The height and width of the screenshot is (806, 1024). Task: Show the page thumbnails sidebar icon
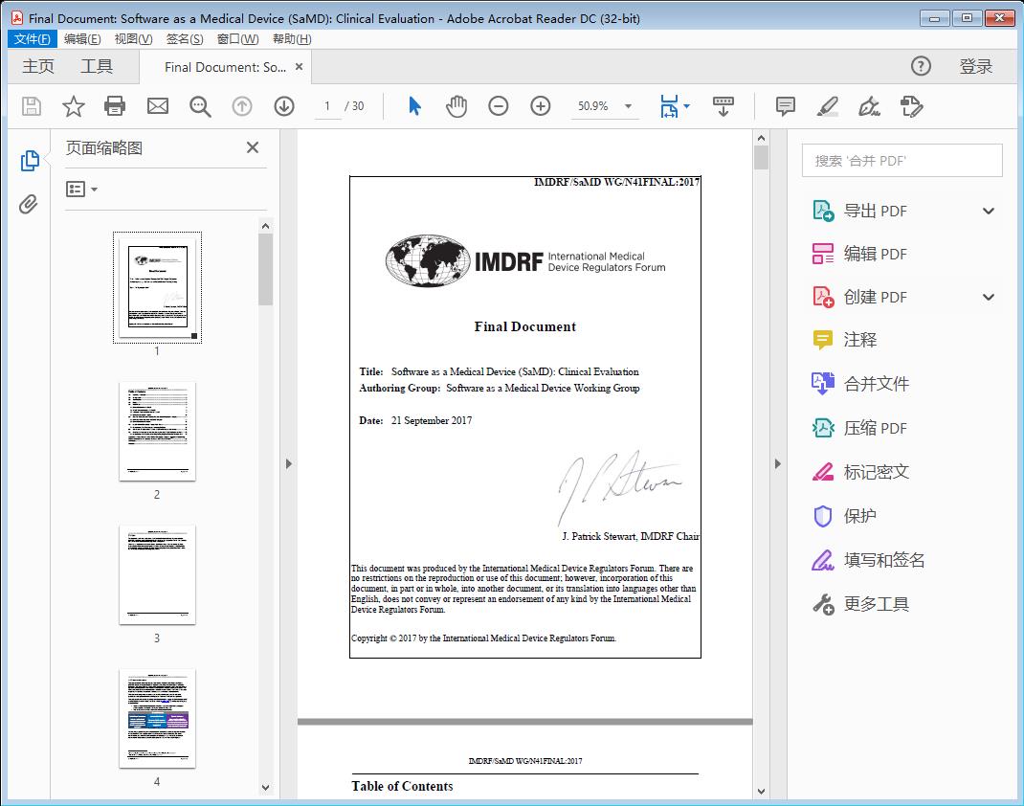[30, 161]
